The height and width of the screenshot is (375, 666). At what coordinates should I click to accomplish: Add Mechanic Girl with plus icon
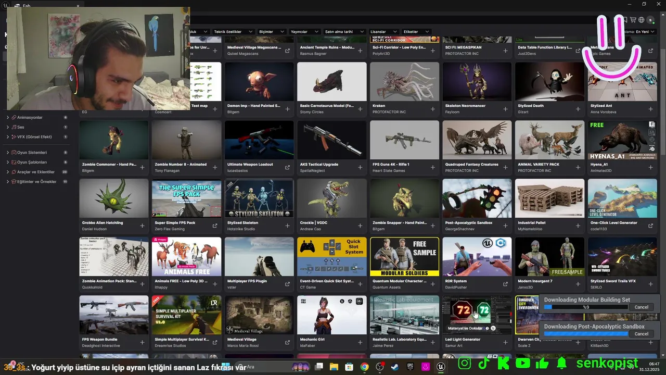point(360,343)
